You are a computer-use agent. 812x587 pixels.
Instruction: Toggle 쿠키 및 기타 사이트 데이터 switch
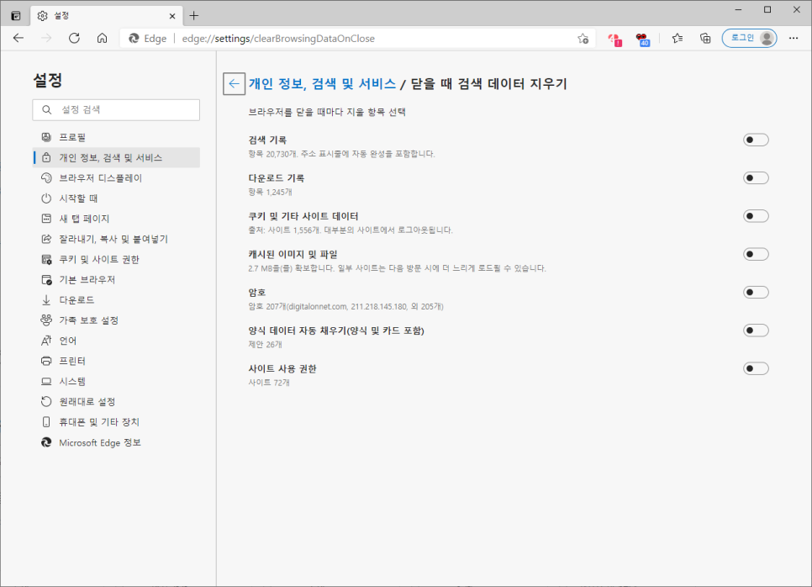(x=756, y=216)
